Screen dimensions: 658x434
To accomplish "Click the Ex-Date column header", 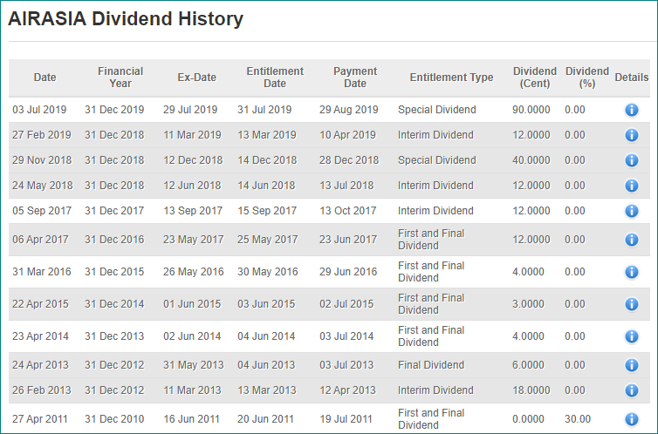I will pos(197,78).
